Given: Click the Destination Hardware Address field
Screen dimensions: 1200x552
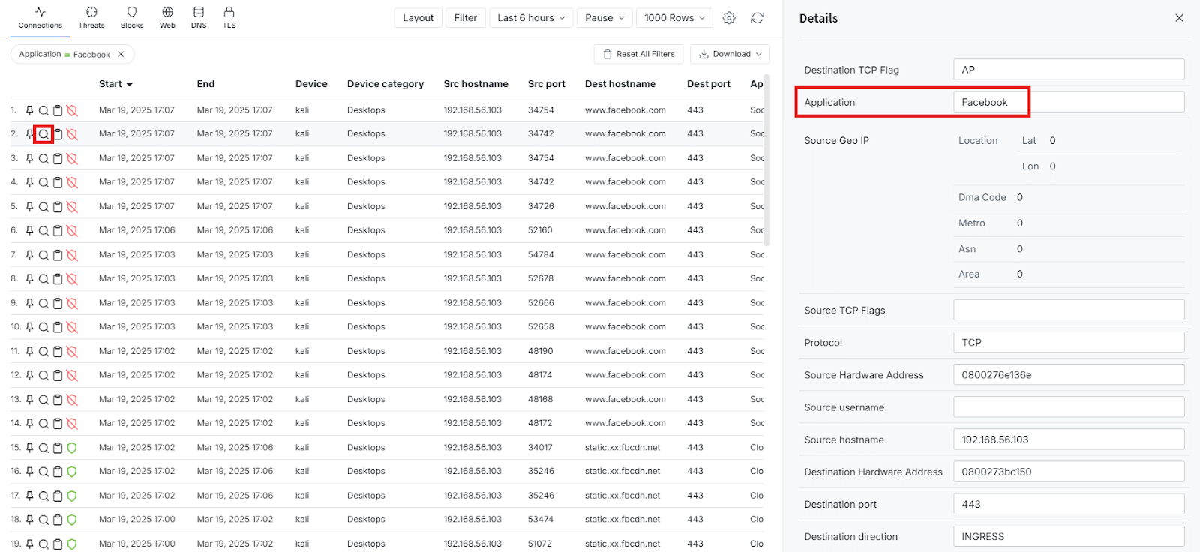Looking at the screenshot, I should [x=1069, y=472].
